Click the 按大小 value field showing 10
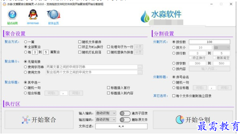243x138 pixels. coord(200,48)
